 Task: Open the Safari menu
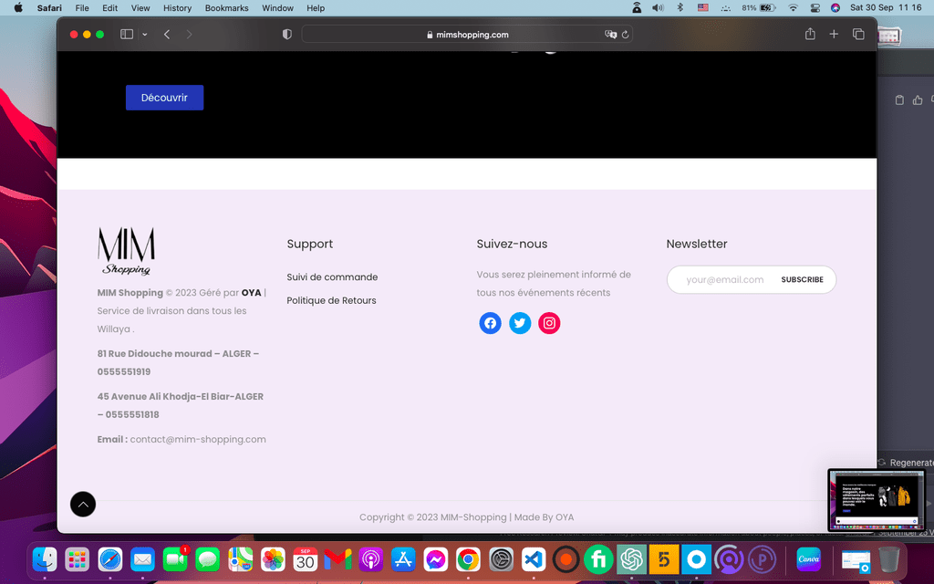pyautogui.click(x=49, y=7)
